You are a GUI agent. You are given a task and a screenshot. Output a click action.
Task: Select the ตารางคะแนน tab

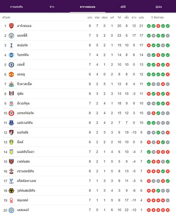pyautogui.click(x=87, y=7)
